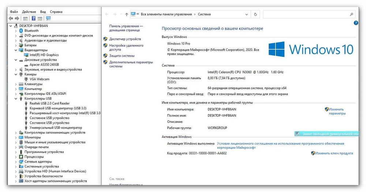The width and height of the screenshot is (366, 192).
Task: Click the monitor scan-hardware toolbar icon
Action: (x=48, y=18)
